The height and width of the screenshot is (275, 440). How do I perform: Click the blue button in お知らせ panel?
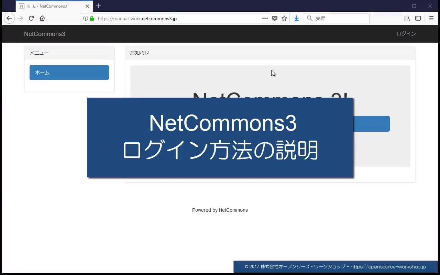coord(372,124)
